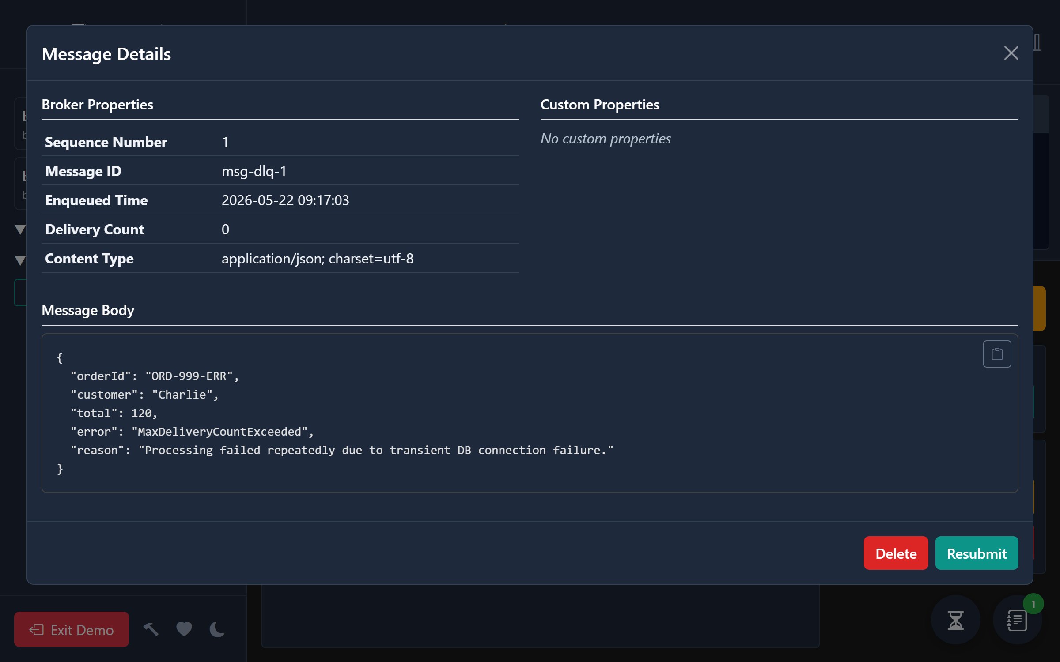Click the Broker Properties heading
The width and height of the screenshot is (1060, 662).
click(97, 105)
